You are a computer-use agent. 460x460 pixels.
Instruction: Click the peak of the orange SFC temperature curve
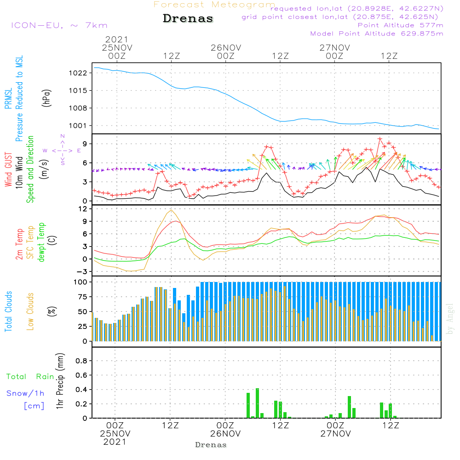(172, 210)
